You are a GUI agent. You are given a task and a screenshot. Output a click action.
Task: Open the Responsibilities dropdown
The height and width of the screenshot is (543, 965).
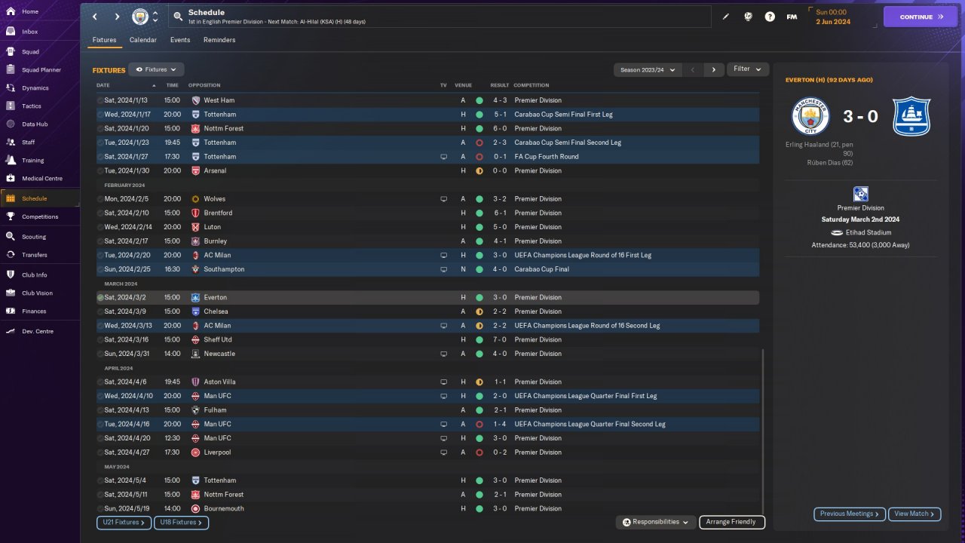(655, 522)
